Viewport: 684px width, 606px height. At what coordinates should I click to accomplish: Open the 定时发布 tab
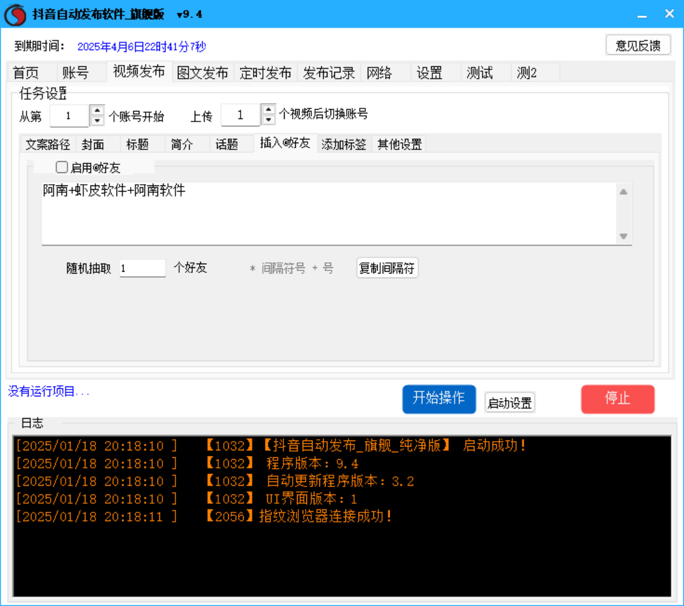pos(265,73)
